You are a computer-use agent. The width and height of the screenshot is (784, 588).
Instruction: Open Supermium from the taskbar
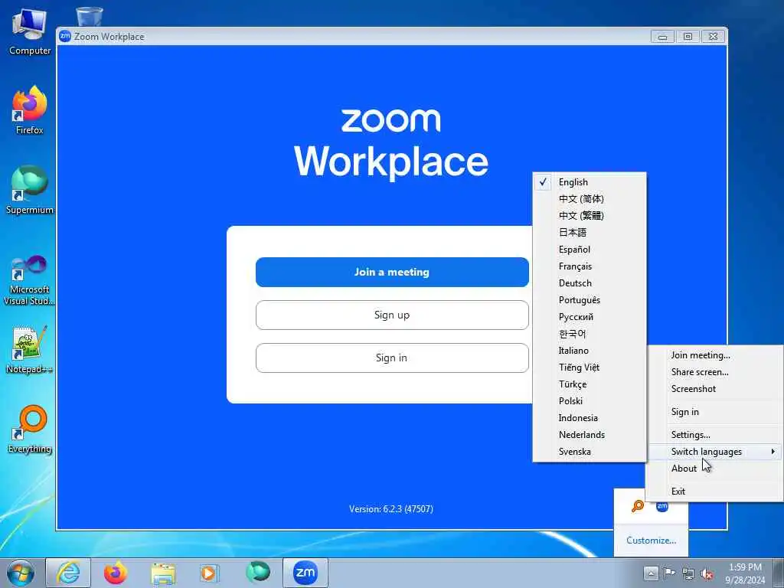(257, 573)
